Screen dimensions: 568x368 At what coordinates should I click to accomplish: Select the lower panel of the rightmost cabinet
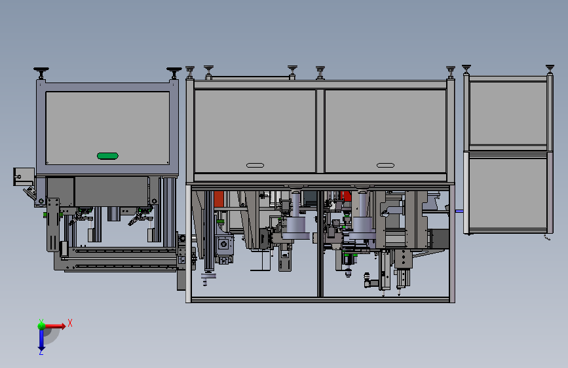coord(508,194)
